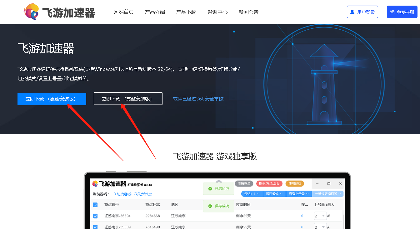Download the 急速安装版 installer

pos(52,99)
